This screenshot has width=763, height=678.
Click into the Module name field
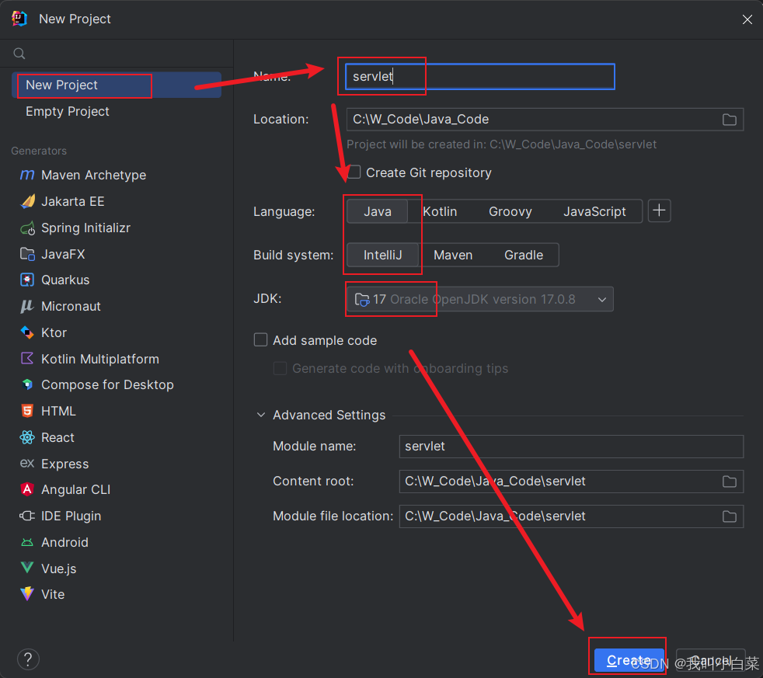[x=571, y=446]
